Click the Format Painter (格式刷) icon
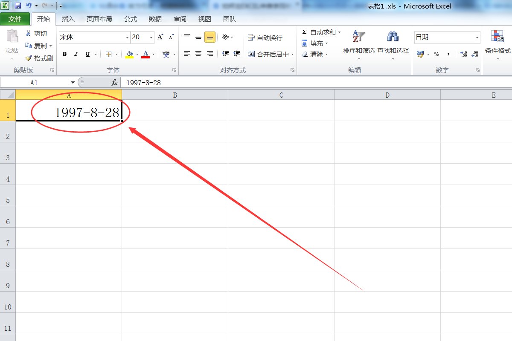 click(x=29, y=58)
